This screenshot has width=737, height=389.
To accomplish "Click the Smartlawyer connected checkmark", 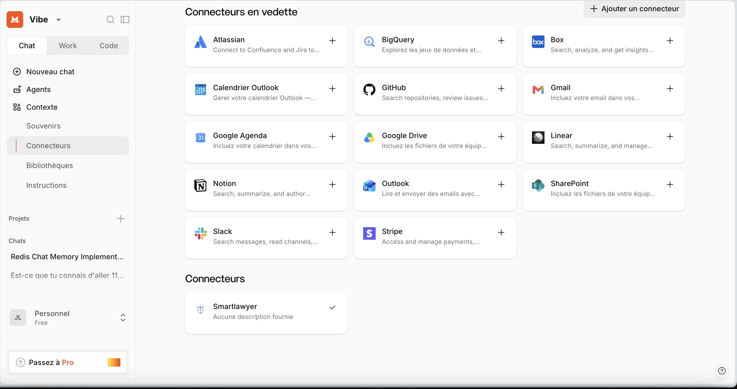I will click(x=332, y=307).
